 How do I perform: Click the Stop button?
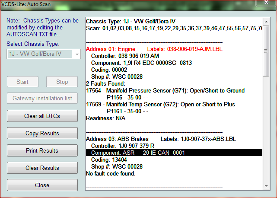tap(62, 82)
